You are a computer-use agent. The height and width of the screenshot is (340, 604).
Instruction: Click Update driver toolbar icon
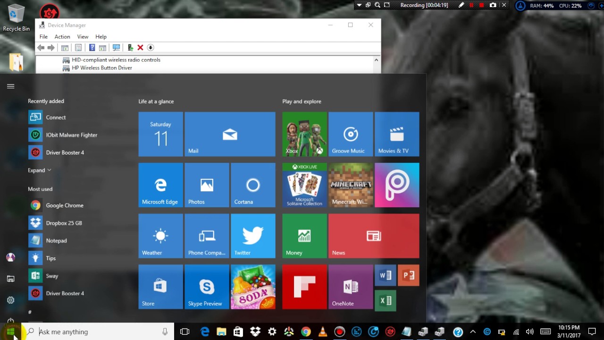coord(130,48)
